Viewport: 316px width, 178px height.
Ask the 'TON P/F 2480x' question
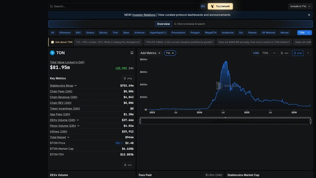pyautogui.click(x=179, y=42)
